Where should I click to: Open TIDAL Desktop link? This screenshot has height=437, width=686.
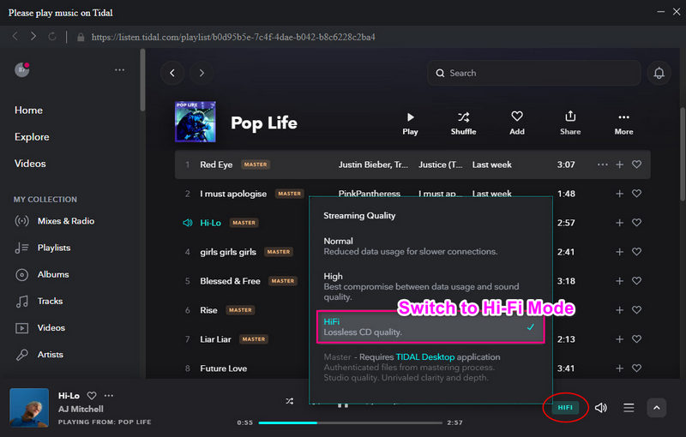pos(424,357)
